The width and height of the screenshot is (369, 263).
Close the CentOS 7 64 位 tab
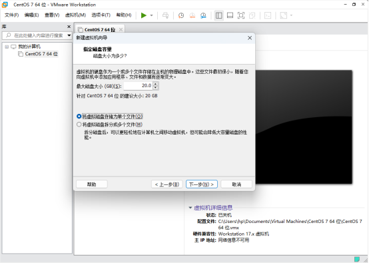point(121,29)
